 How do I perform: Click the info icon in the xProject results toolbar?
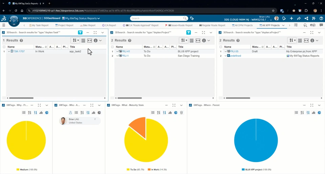(x=312, y=40)
